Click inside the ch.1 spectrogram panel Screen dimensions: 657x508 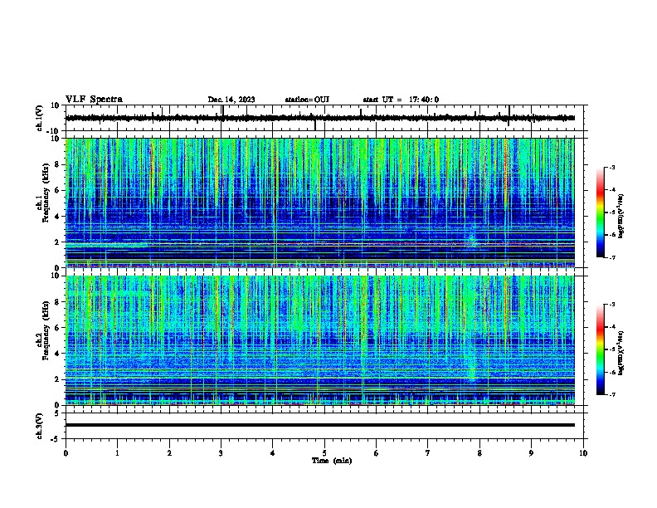point(320,203)
